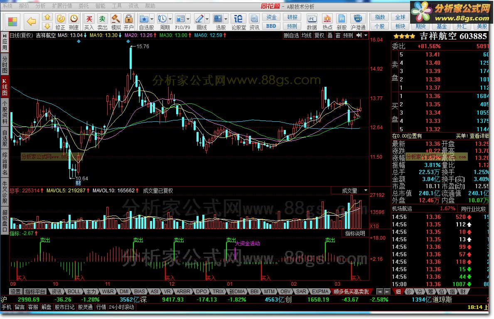The image size is (494, 319).
Task: Open the 系统 menu
Action: coord(7,6)
